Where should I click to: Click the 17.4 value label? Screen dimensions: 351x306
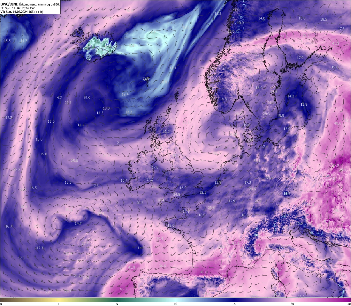(x=264, y=147)
